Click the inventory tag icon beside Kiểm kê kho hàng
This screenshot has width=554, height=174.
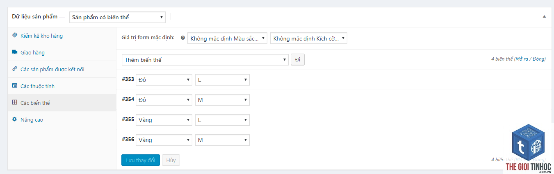[15, 36]
